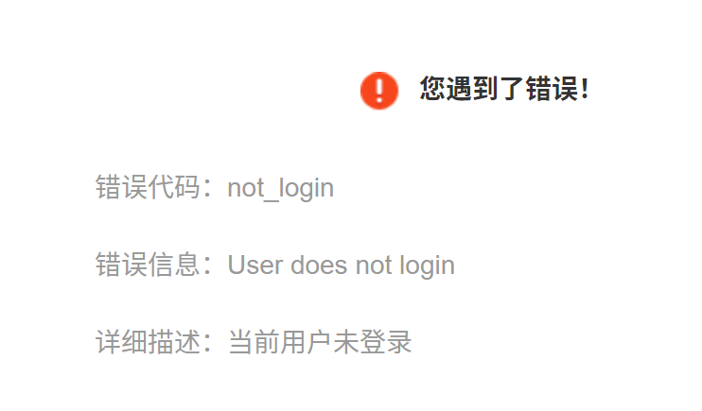Viewport: 702px width, 411px height.
Task: Click the not part of not_login code
Action: 246,188
